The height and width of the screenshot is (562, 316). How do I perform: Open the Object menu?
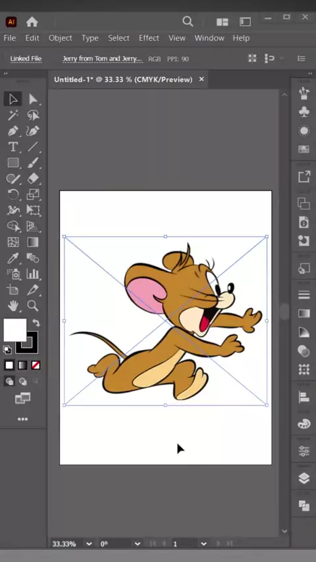tap(61, 38)
